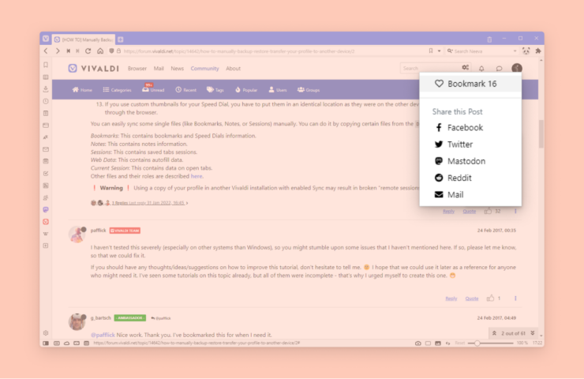Focus the Search Neeva field

coord(482,51)
